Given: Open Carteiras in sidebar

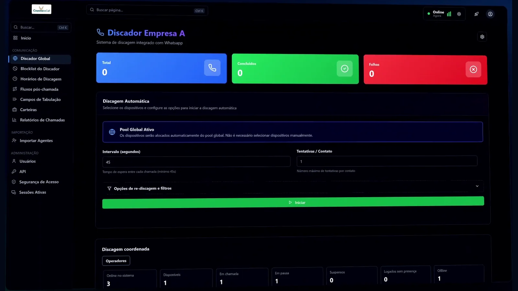Looking at the screenshot, I should pyautogui.click(x=28, y=110).
